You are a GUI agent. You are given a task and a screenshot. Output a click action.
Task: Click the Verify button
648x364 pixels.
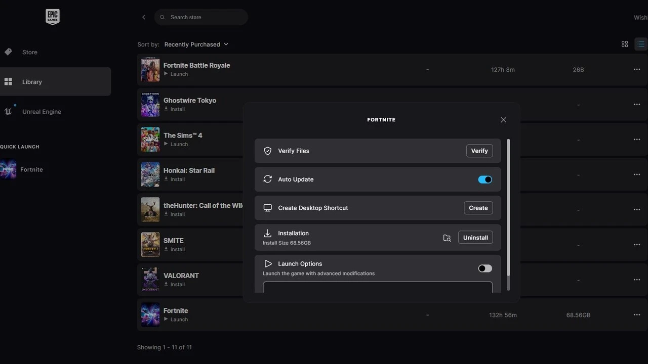479,151
